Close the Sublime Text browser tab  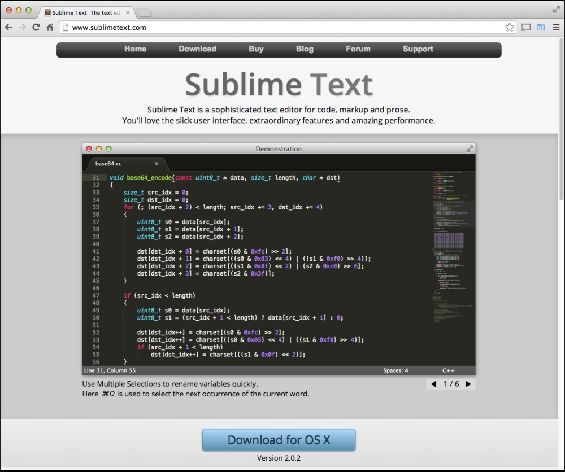click(x=128, y=12)
